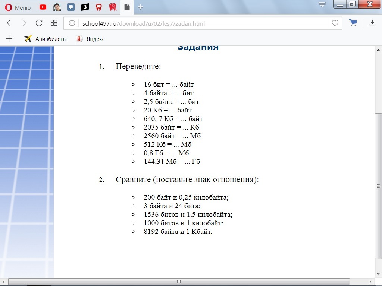Open the Speed Dial grid icon
Image resolution: width=382 pixels, height=286 pixels.
click(54, 23)
